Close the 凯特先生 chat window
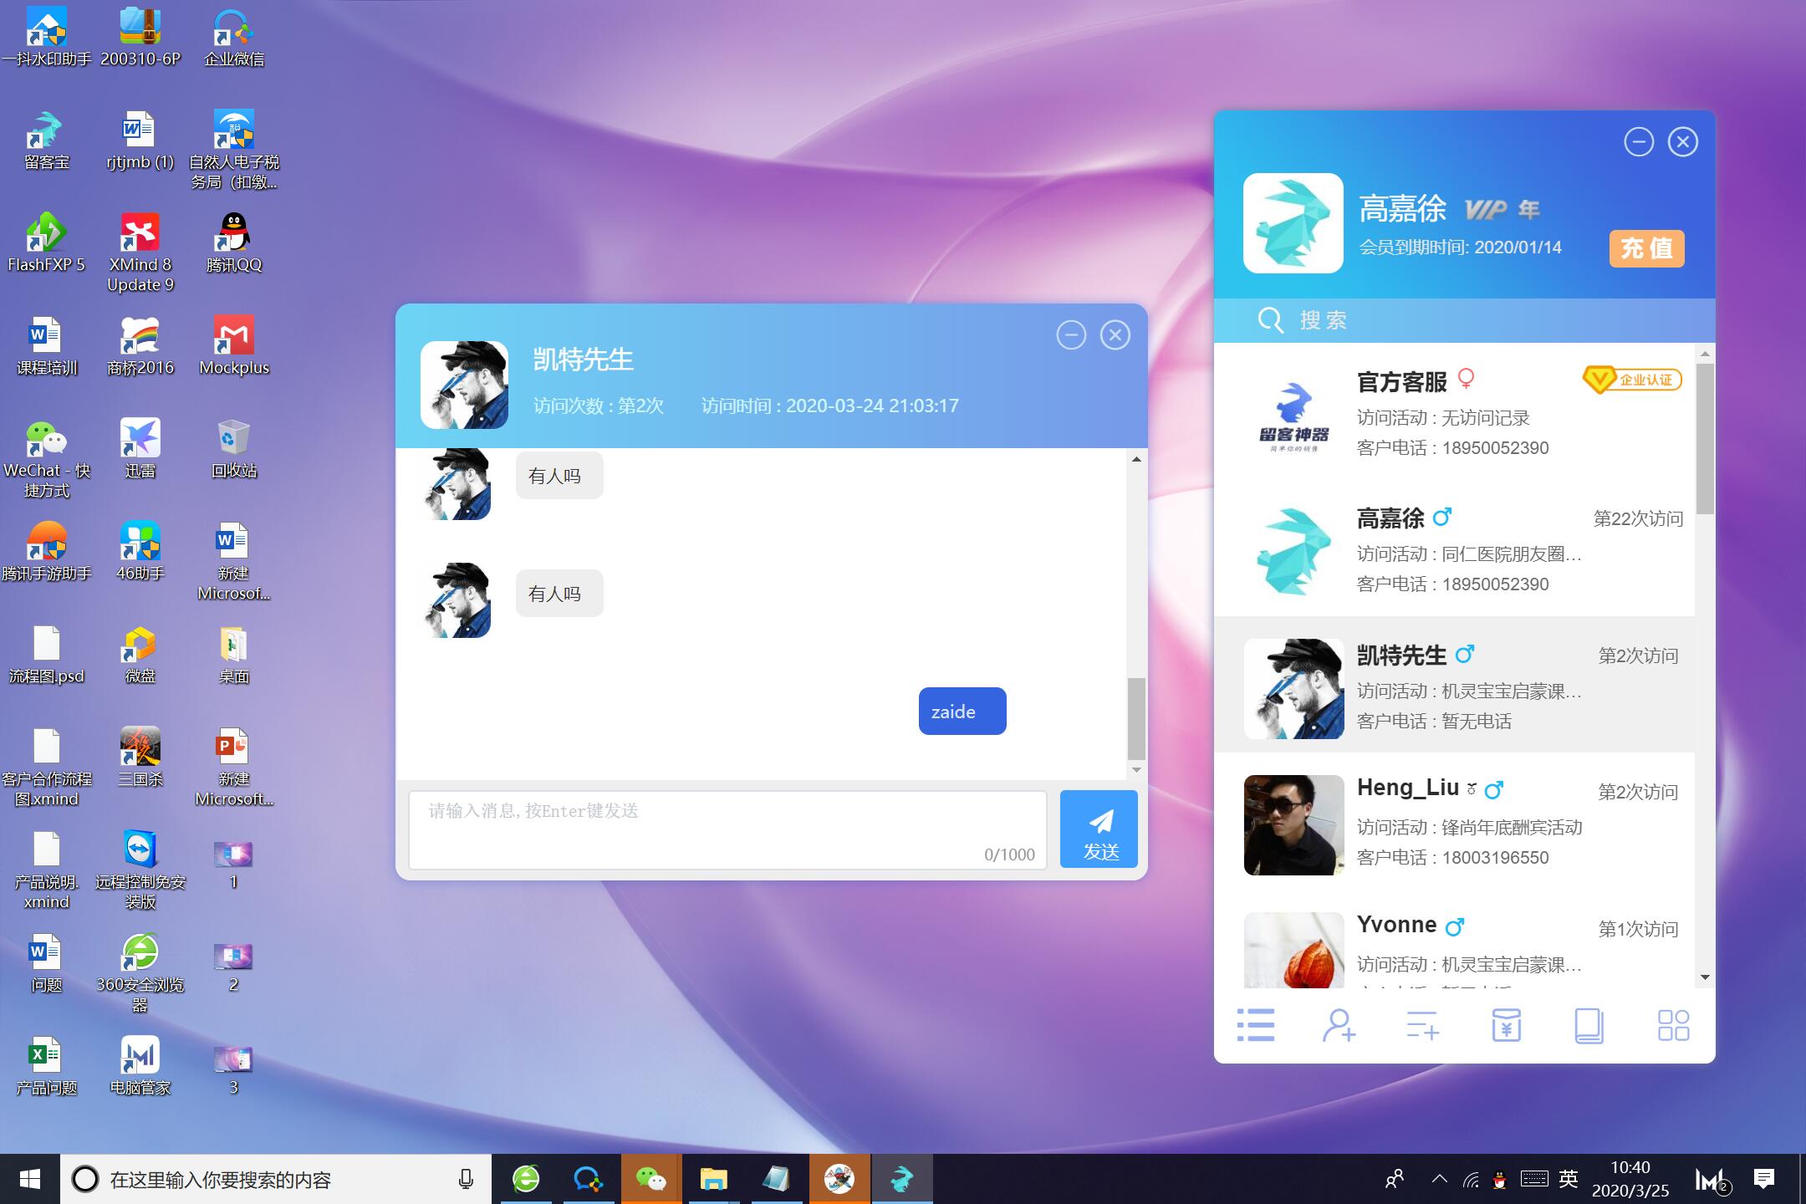Image resolution: width=1806 pixels, height=1204 pixels. click(x=1115, y=335)
